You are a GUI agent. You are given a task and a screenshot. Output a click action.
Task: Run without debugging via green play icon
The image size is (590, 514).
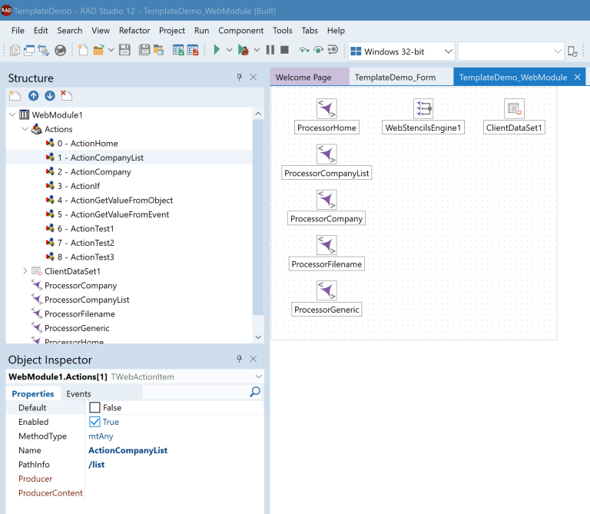point(217,50)
